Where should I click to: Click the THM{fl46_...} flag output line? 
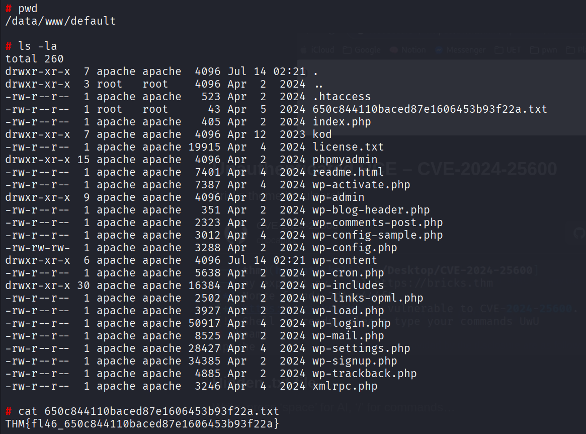(x=142, y=424)
